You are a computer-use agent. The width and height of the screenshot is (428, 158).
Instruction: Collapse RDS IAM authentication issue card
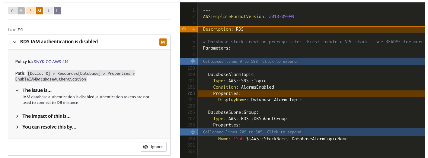pos(15,42)
